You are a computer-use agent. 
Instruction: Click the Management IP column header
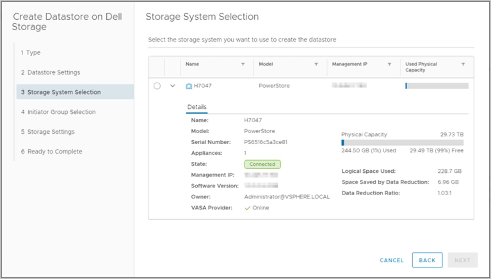coord(349,64)
